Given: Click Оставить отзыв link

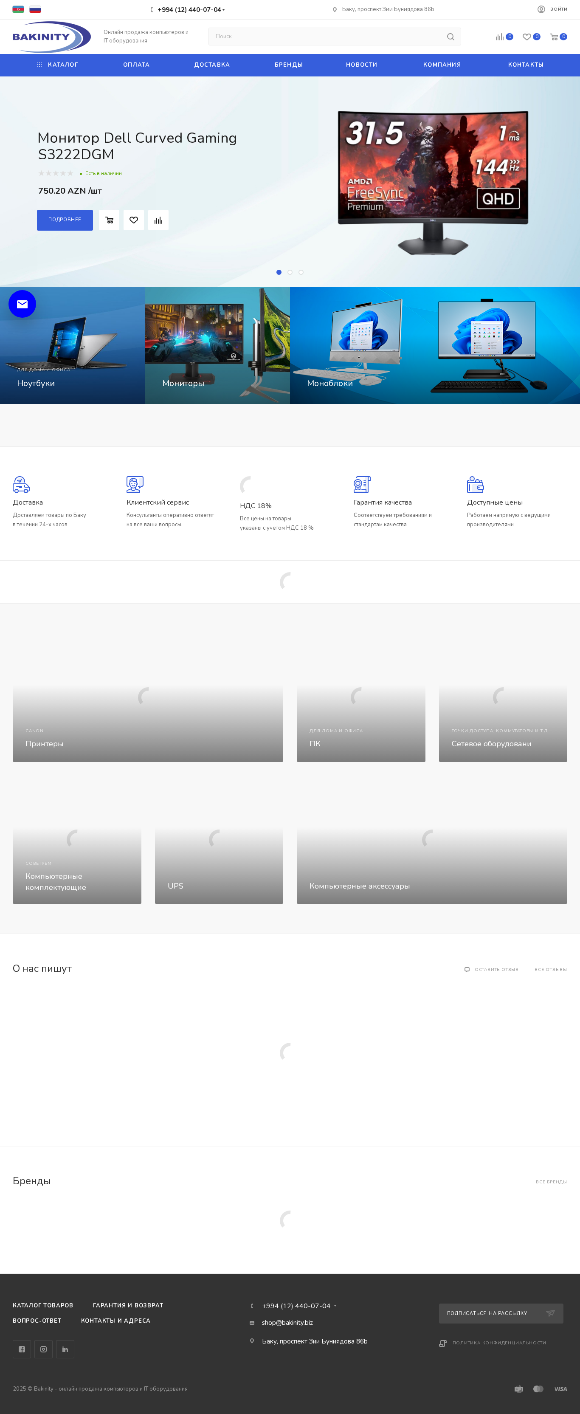Looking at the screenshot, I should (491, 970).
